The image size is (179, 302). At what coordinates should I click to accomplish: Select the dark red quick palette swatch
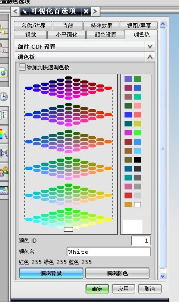(128, 142)
